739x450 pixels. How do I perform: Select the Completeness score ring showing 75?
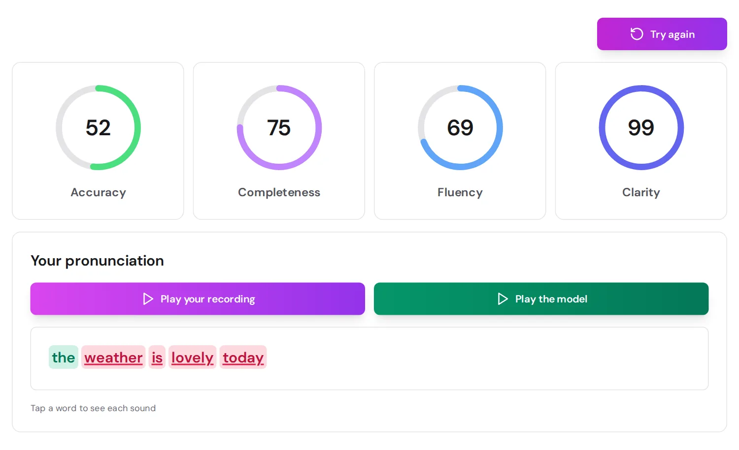[x=279, y=127]
